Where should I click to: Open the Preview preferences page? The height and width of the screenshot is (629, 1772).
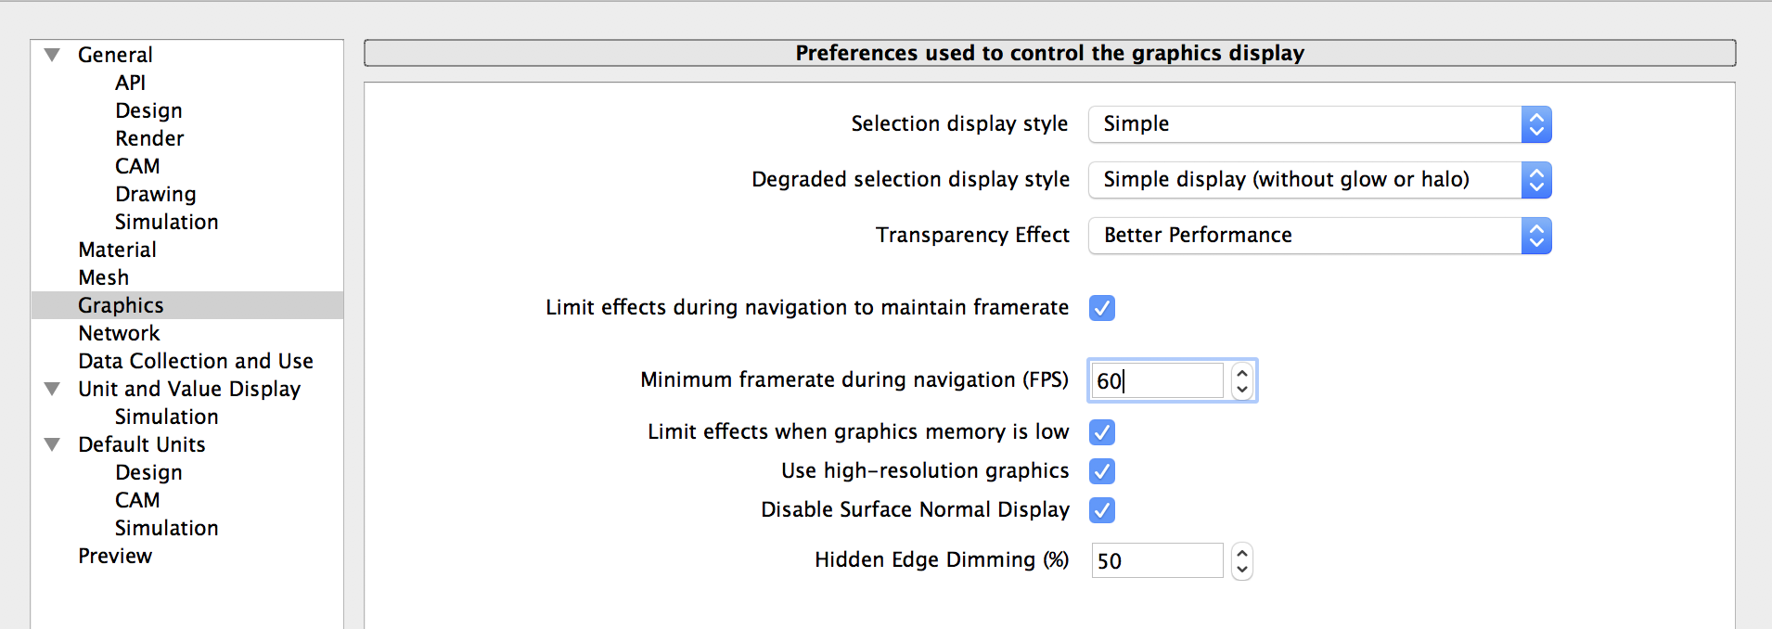[115, 555]
